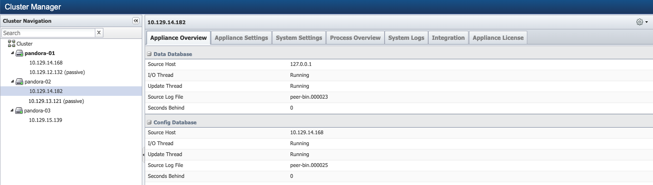
Task: Collapse the pandora-01 tree node
Action: coord(12,53)
